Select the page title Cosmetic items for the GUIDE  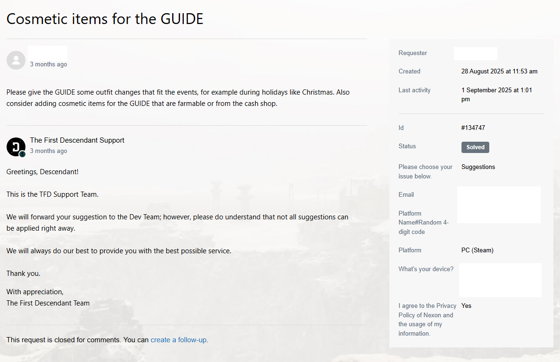105,19
